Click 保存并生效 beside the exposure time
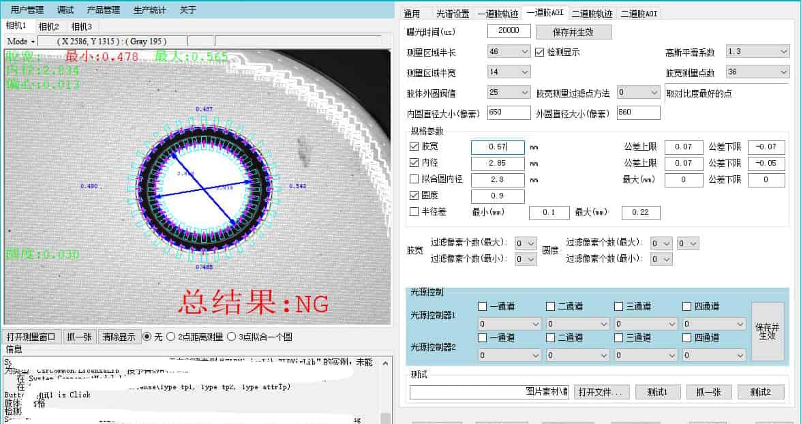 (573, 32)
